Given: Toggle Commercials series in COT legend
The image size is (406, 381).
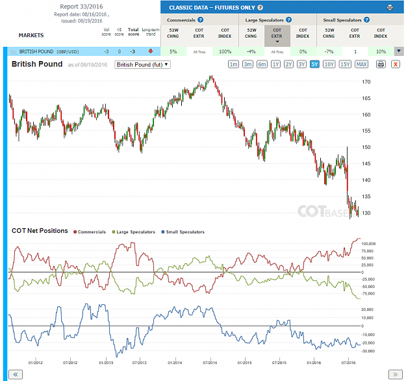Looking at the screenshot, I should tap(90, 231).
